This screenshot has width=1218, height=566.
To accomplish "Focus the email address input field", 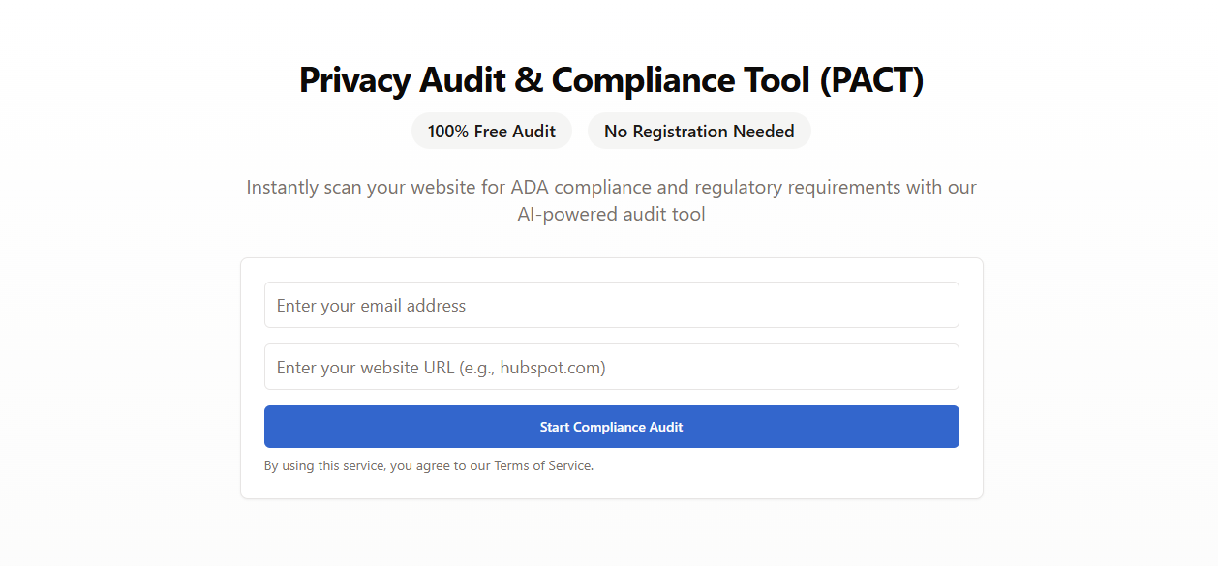I will click(x=611, y=305).
